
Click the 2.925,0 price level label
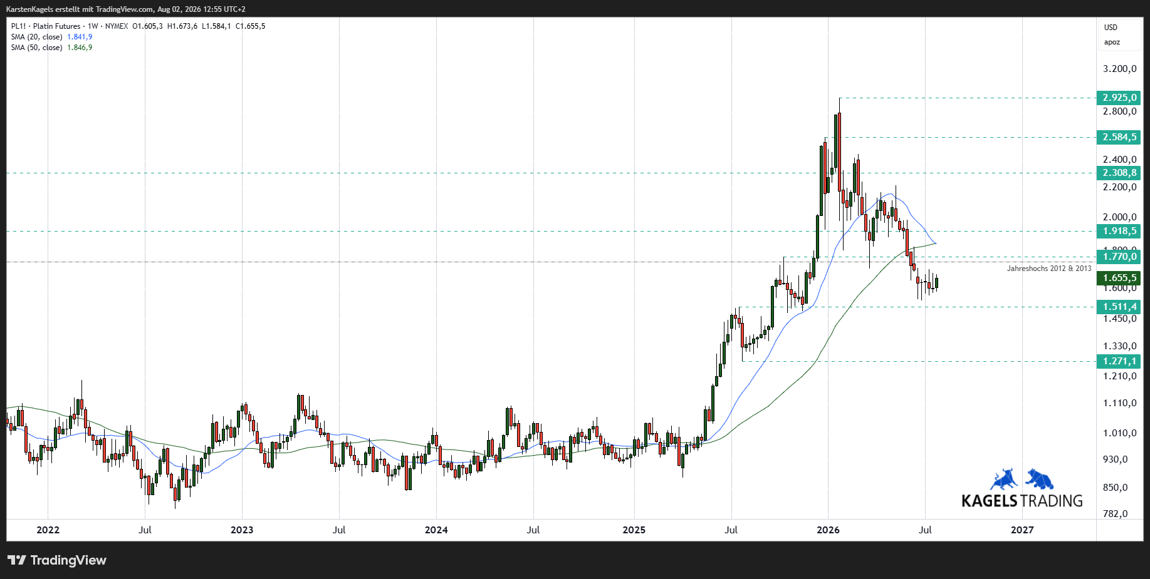[x=1119, y=98]
